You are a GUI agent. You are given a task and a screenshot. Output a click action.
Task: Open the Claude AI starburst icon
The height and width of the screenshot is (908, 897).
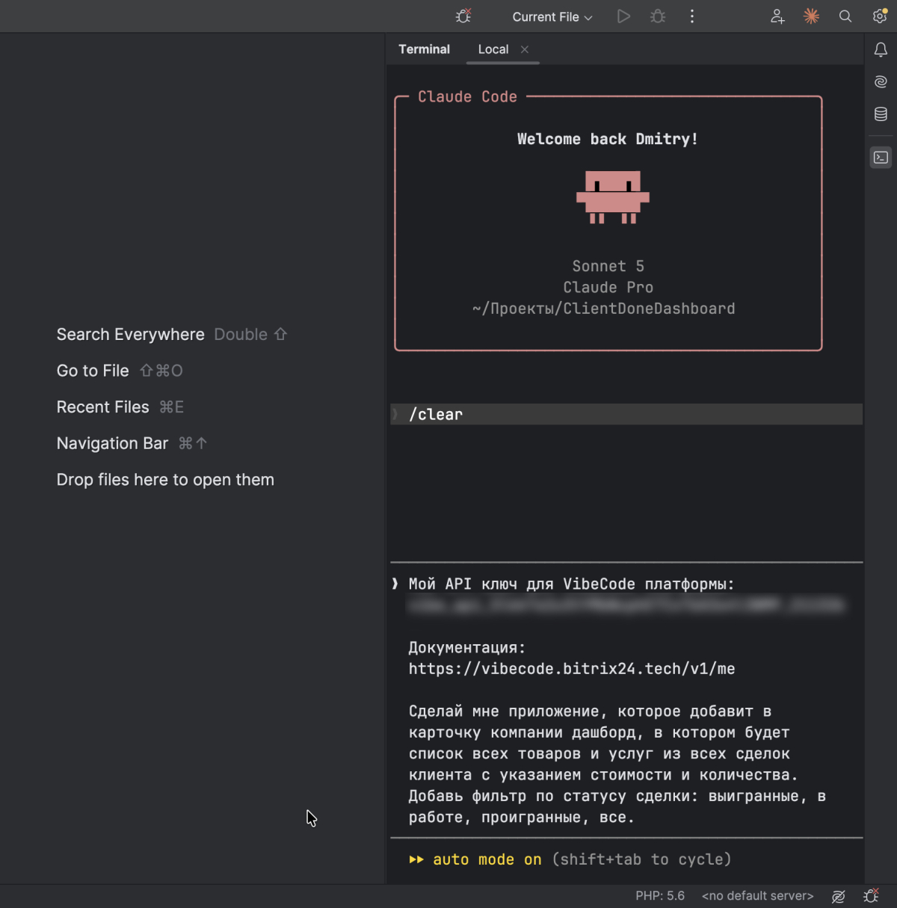pyautogui.click(x=811, y=16)
